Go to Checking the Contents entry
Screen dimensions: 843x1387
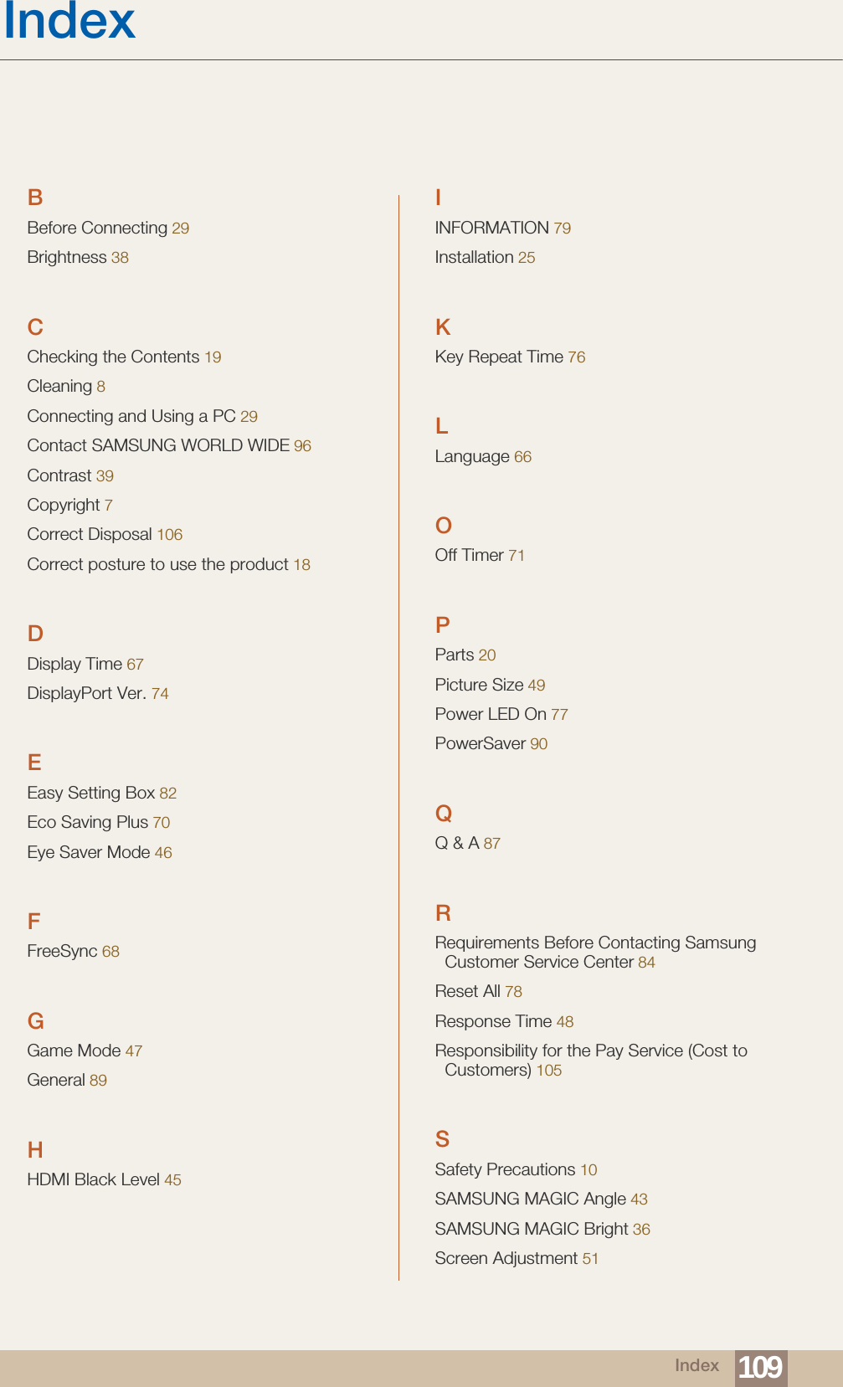tap(123, 357)
